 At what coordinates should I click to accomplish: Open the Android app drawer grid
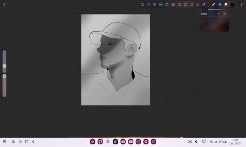coord(4,142)
